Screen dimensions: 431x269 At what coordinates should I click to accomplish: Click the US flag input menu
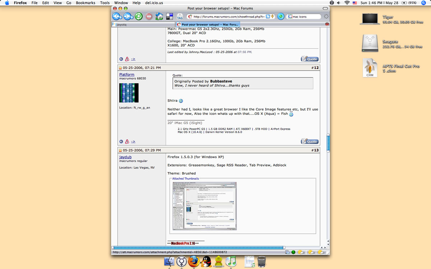[355, 3]
